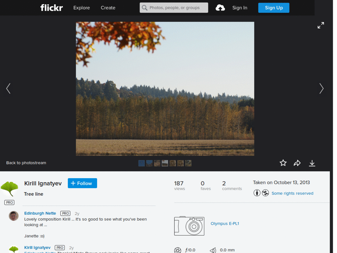This screenshot has width=337, height=253.
Task: Select the first filmstrip thumbnail
Action: point(142,163)
